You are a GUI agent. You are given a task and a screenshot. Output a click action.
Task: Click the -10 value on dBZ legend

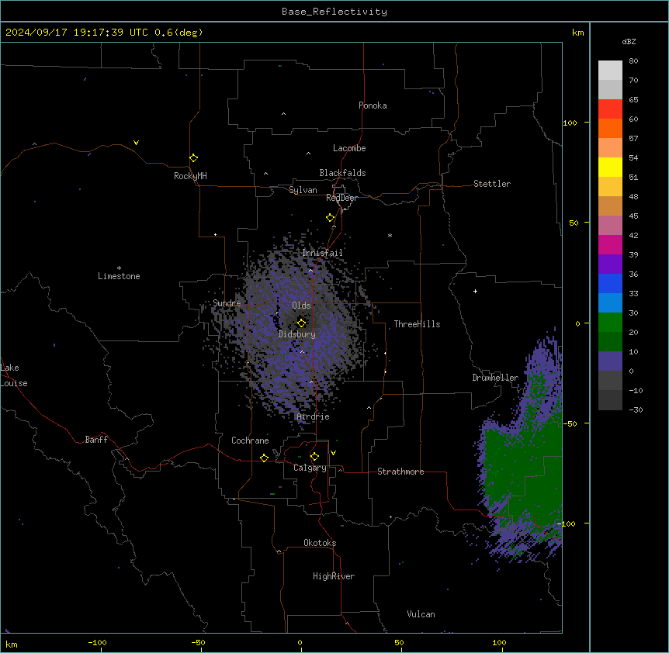[636, 390]
